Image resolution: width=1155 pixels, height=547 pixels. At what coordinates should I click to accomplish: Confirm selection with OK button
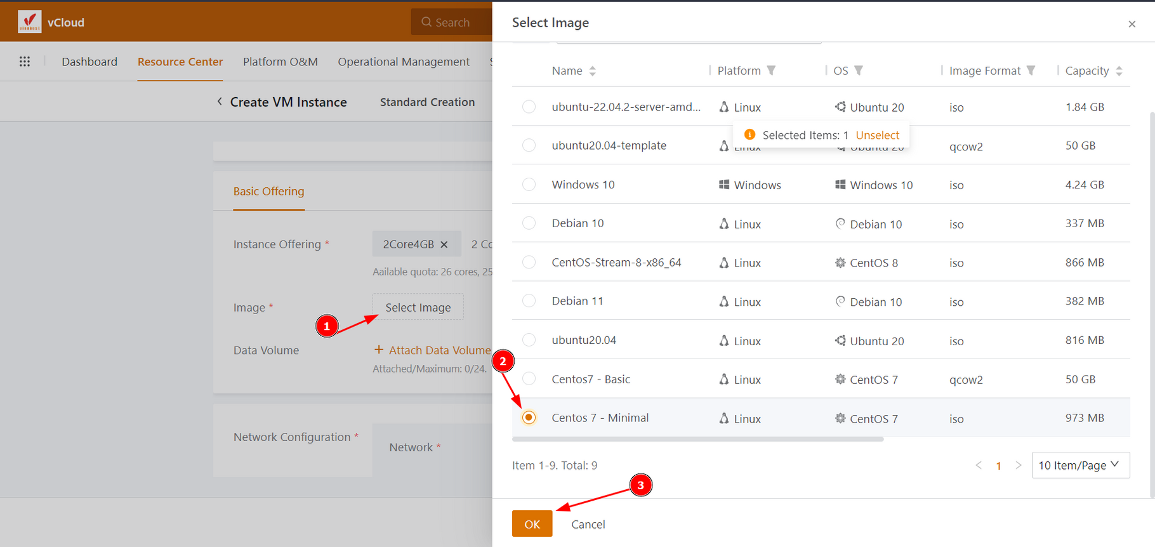[532, 524]
